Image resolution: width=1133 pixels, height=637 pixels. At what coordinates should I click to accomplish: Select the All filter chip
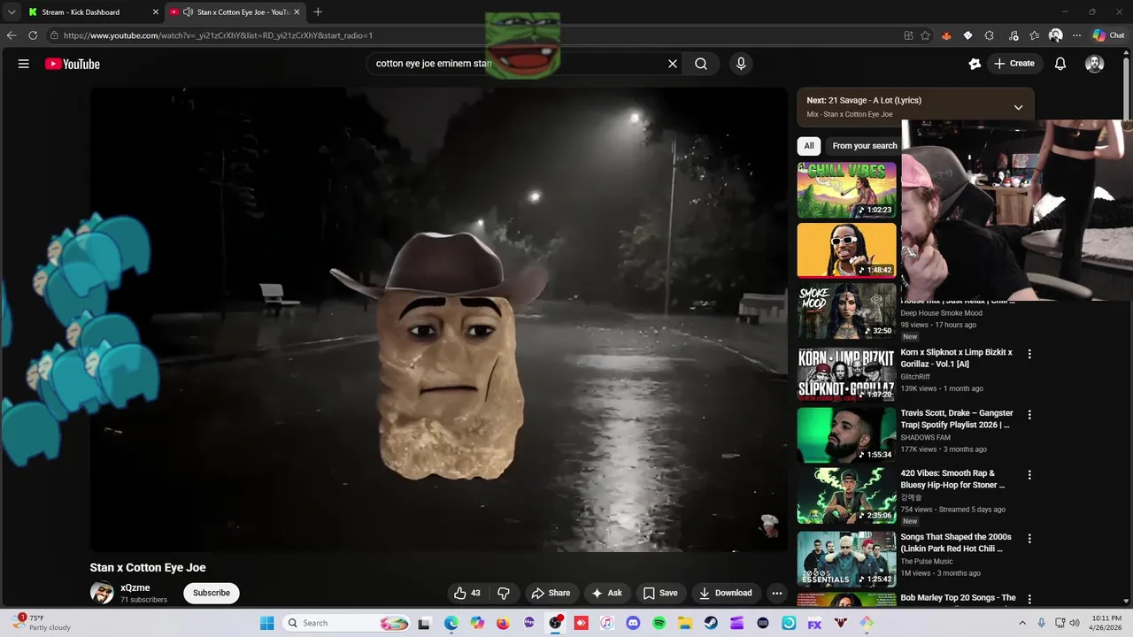point(808,146)
